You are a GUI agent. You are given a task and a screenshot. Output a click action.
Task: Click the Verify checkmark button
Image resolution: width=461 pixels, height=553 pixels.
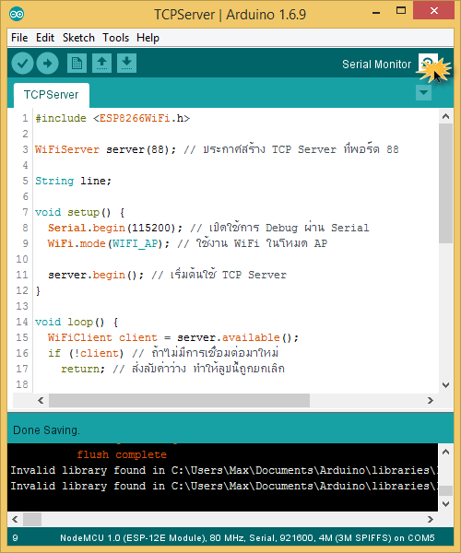pos(22,64)
